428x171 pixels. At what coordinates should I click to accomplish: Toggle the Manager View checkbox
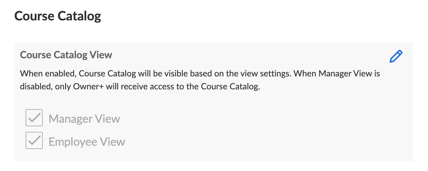[x=34, y=118]
